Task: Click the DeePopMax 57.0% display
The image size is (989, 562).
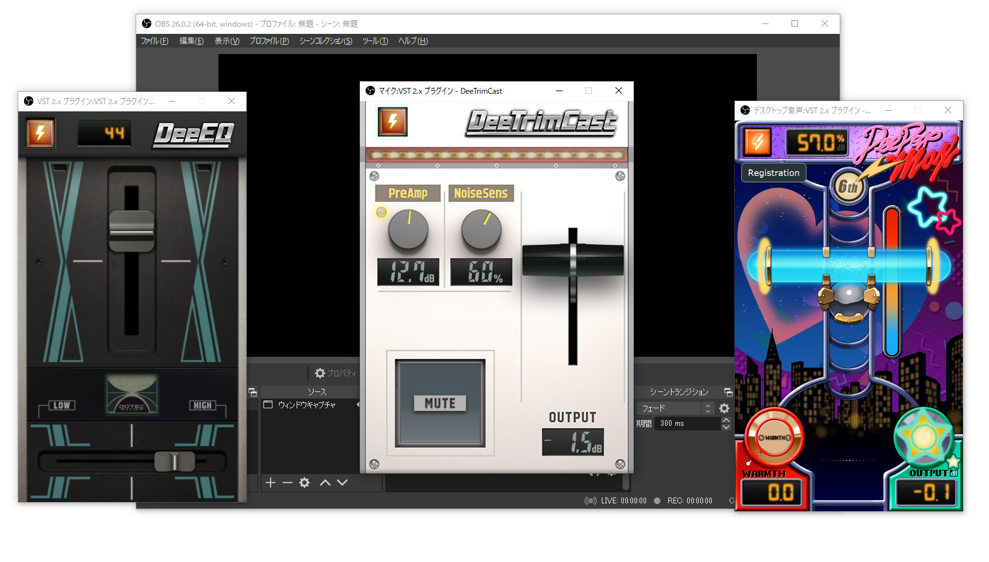Action: pos(816,142)
